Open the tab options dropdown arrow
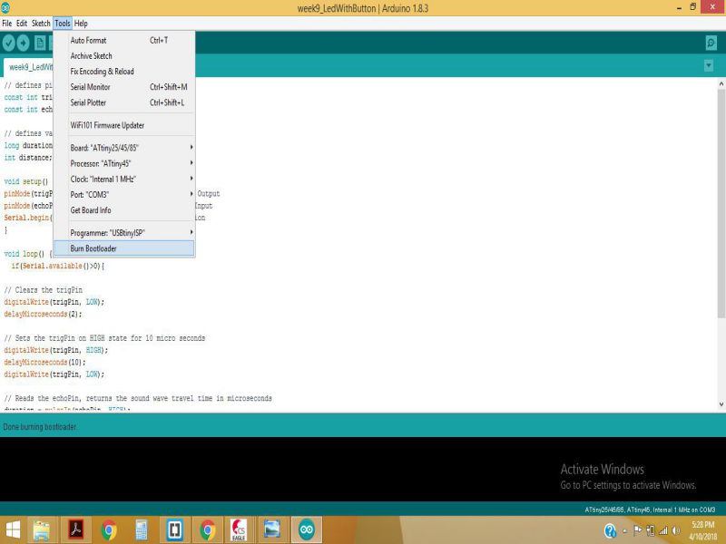 pos(709,65)
